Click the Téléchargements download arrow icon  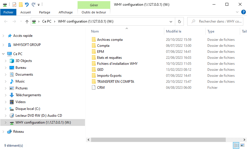12,95
